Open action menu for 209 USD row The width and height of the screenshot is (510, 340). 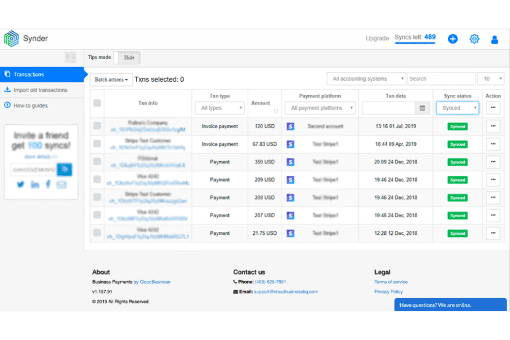coord(493,180)
